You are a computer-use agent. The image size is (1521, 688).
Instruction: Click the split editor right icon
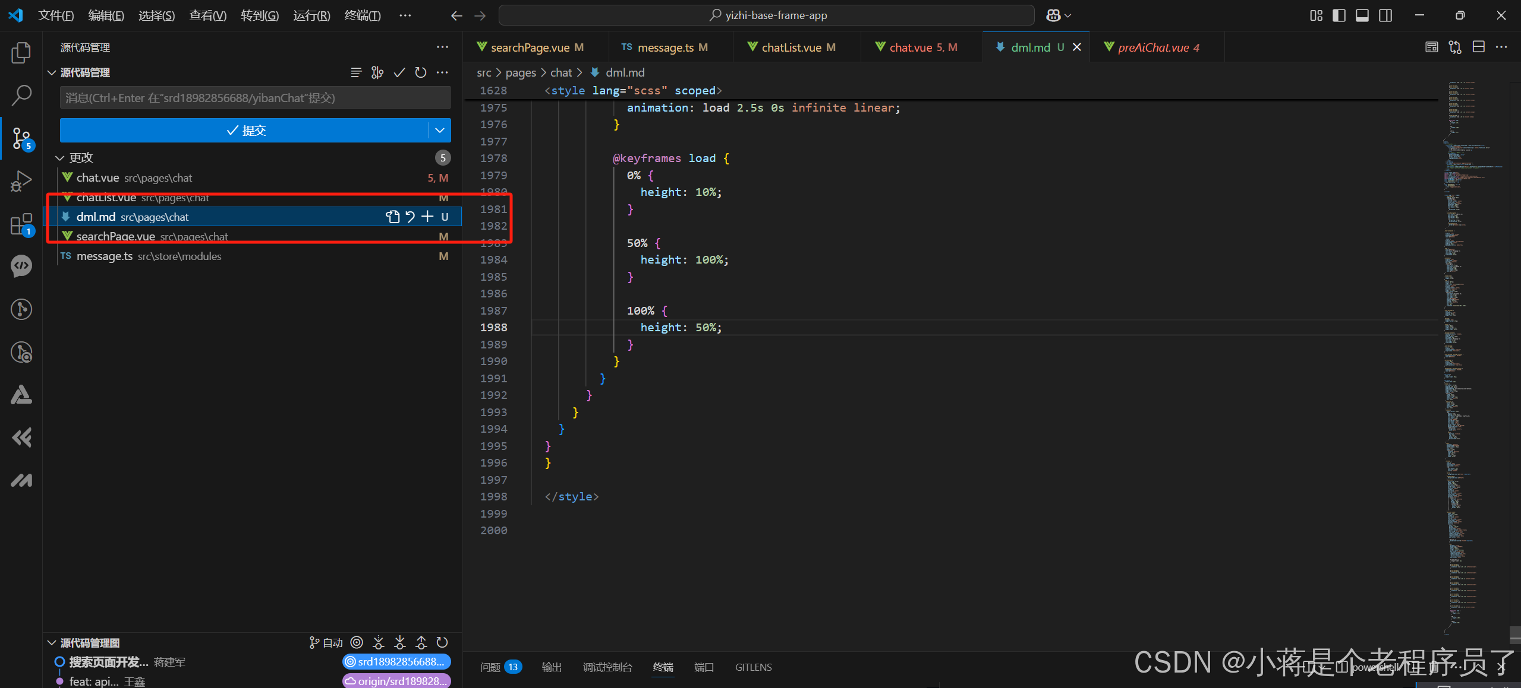coord(1478,47)
